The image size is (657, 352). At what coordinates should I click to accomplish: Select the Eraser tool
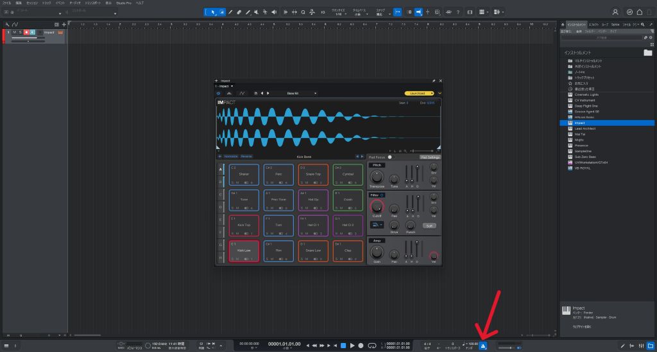[x=239, y=12]
